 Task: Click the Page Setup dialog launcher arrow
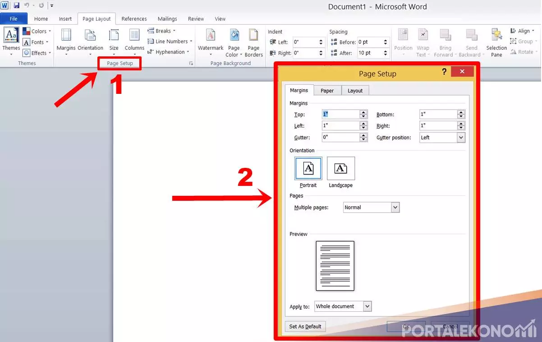click(191, 64)
